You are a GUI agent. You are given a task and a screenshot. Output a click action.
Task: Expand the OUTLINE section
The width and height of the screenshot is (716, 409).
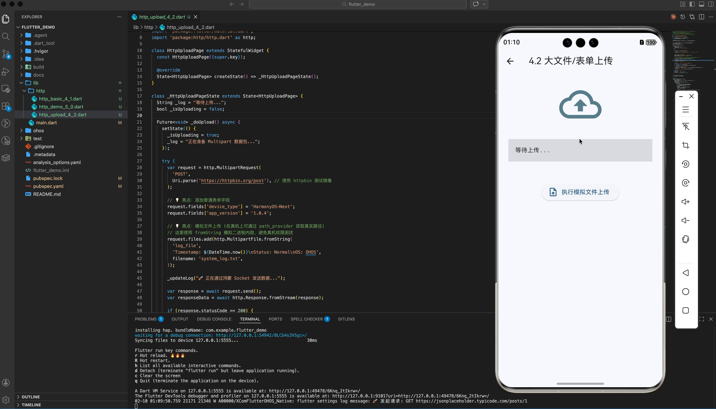[30, 397]
